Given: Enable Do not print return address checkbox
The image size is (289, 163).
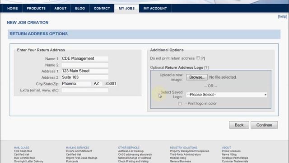Looking at the screenshot, I should point(198,58).
